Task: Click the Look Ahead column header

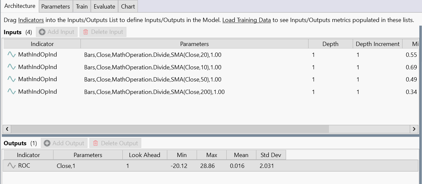Action: (145, 155)
